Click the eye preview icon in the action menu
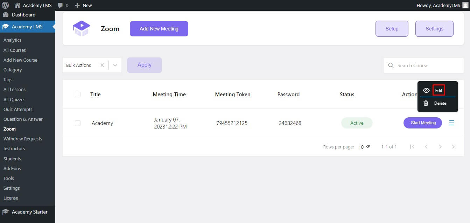 (426, 90)
